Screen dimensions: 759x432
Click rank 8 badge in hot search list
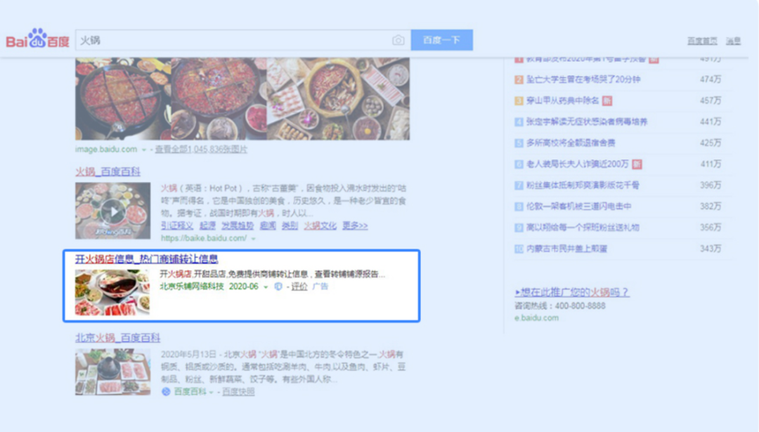519,207
